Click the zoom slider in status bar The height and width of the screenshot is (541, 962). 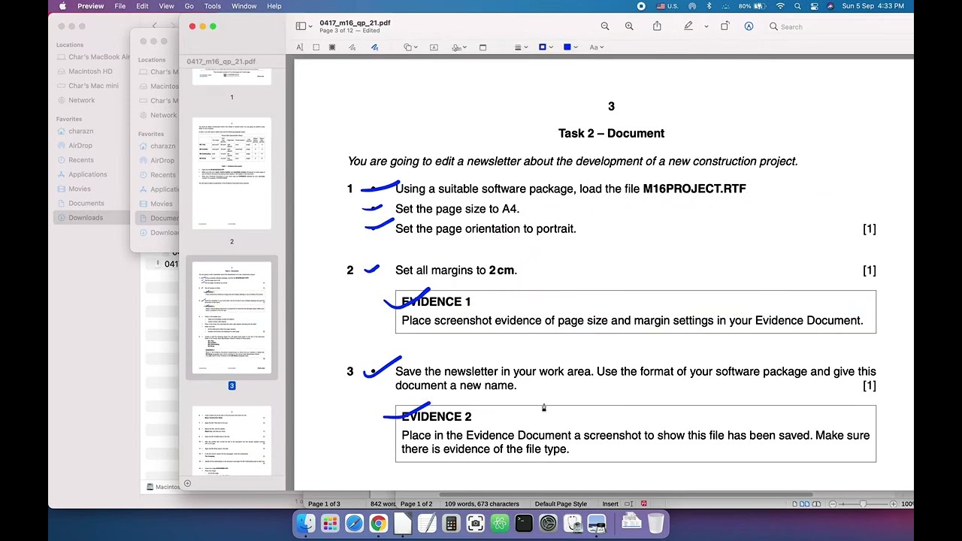[x=863, y=503]
